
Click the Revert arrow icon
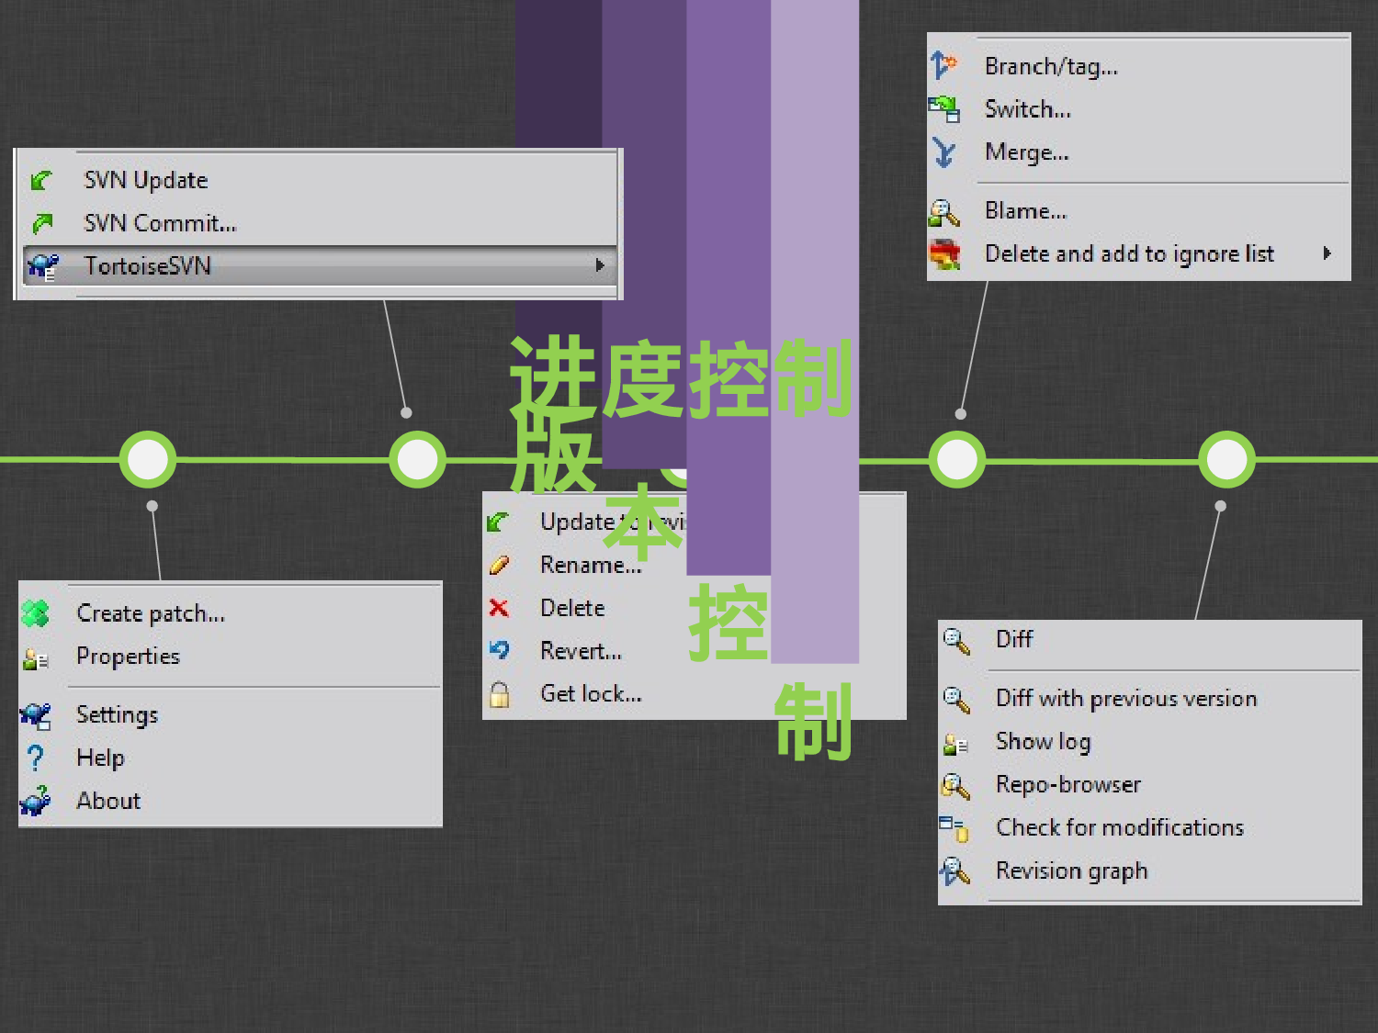point(499,651)
